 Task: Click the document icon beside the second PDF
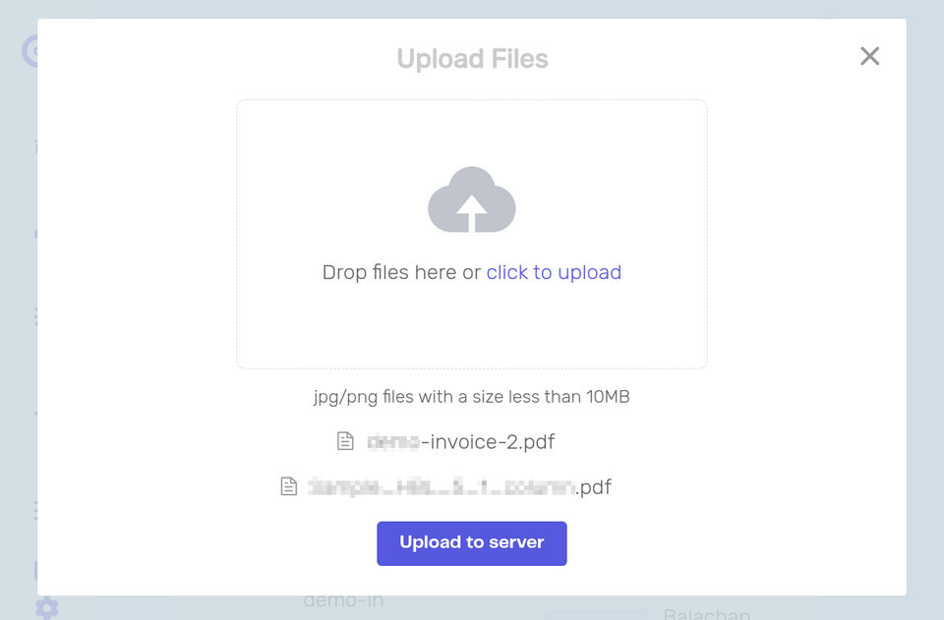pyautogui.click(x=288, y=486)
